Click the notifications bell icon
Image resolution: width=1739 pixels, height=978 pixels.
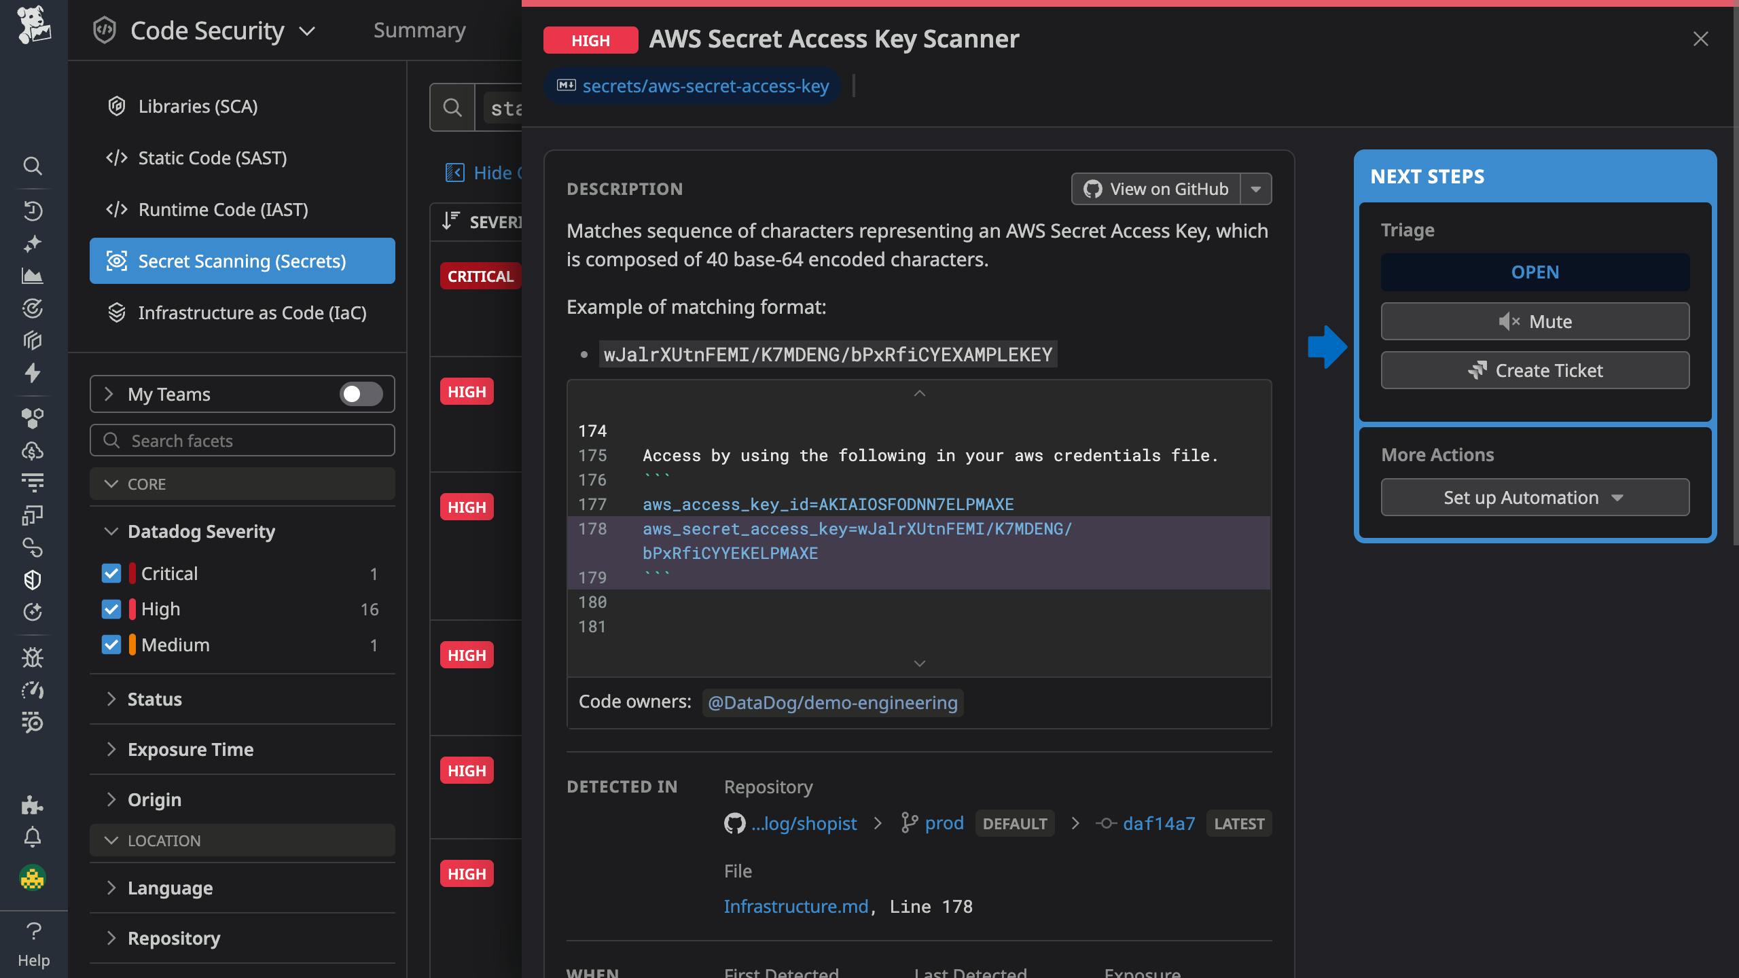33,837
